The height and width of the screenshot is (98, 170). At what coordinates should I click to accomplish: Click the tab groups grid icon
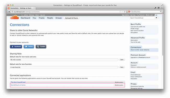click(x=158, y=8)
